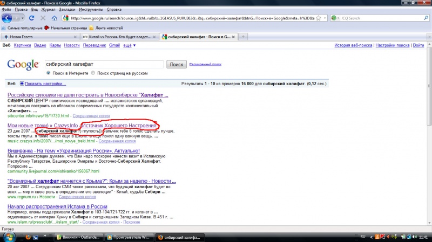Click the Войти sign-in link
Viewport: 432px width, 242px height.
point(418,45)
